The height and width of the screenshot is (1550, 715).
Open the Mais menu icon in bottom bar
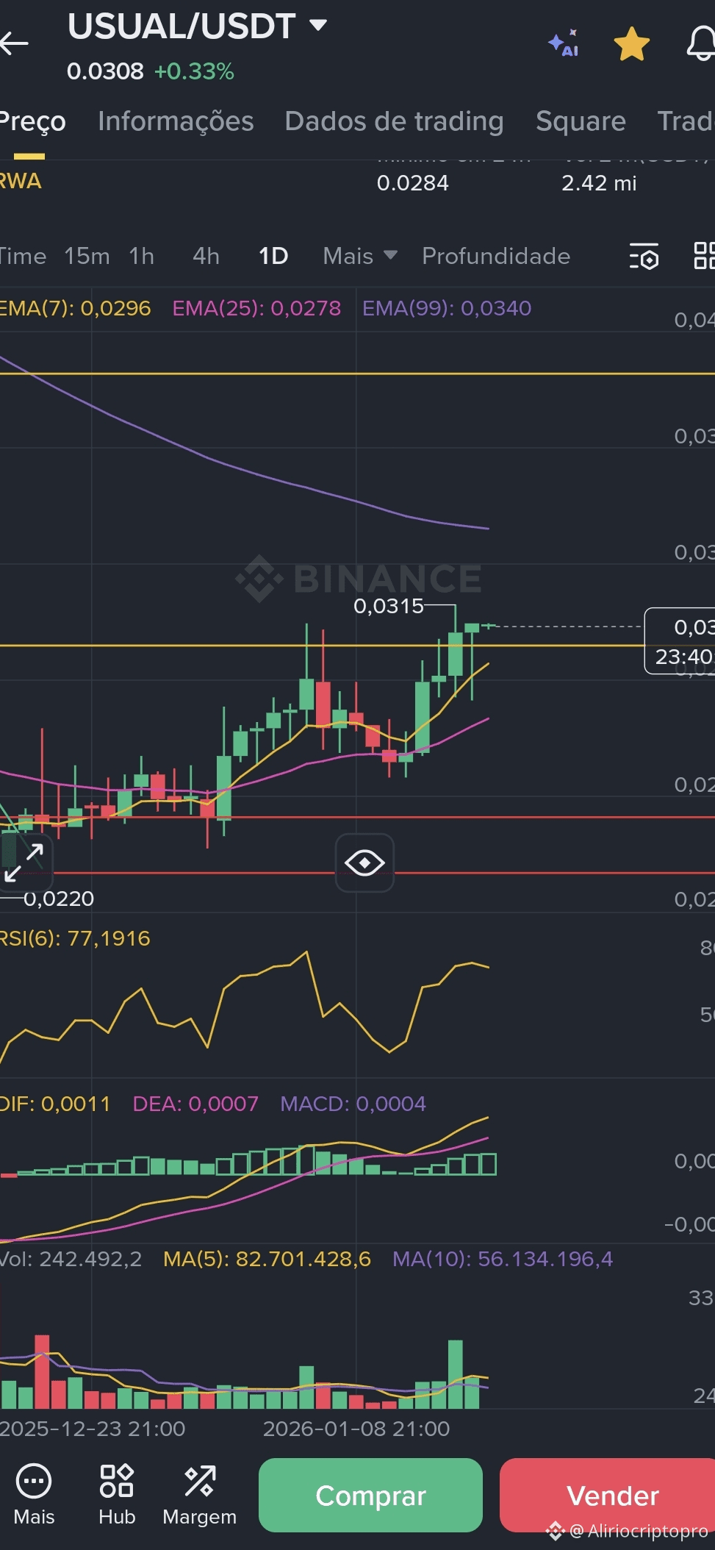click(34, 1495)
